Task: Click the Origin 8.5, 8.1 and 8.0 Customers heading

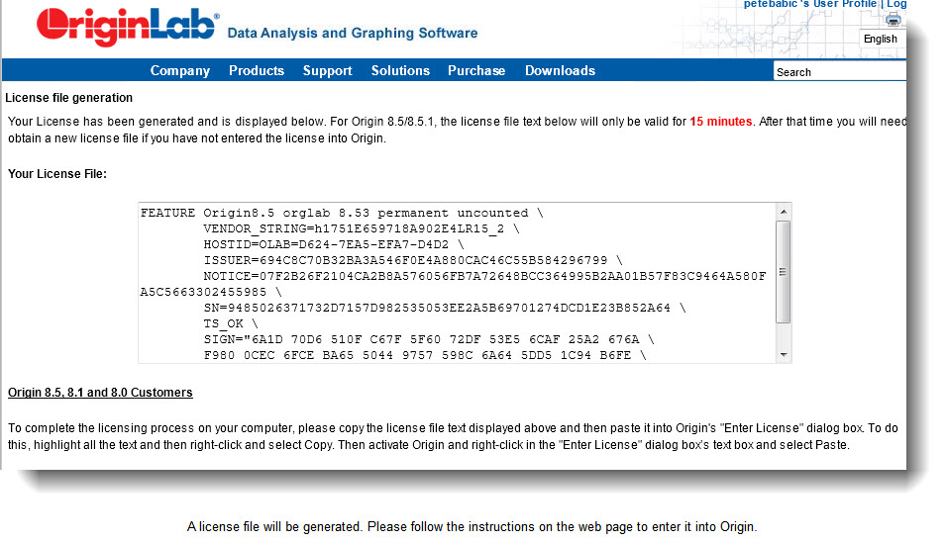Action: (x=100, y=393)
